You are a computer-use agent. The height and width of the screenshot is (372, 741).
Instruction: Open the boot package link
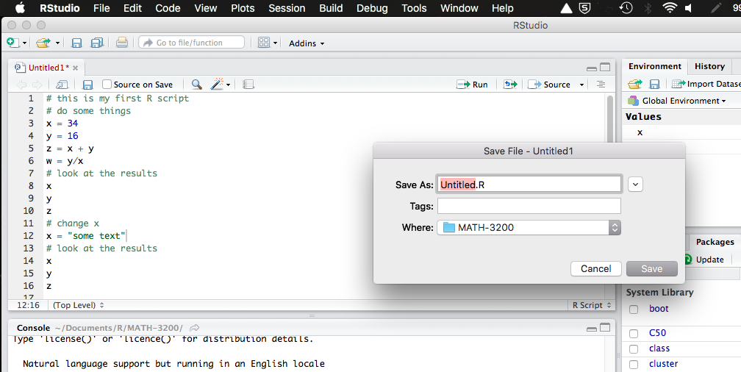coord(659,309)
